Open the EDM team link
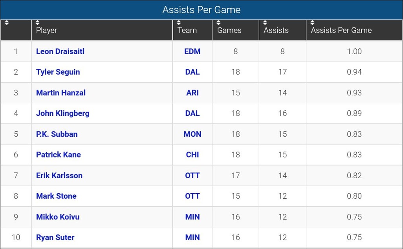This screenshot has height=249, width=403. pos(192,51)
